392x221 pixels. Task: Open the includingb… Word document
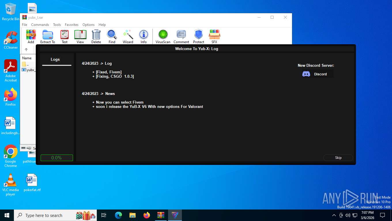(11, 126)
